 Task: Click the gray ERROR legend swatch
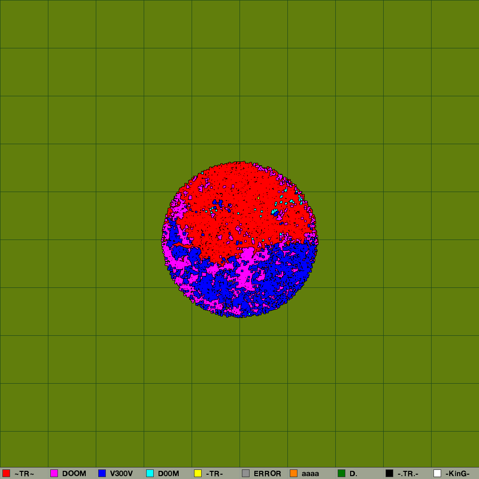coord(246,473)
